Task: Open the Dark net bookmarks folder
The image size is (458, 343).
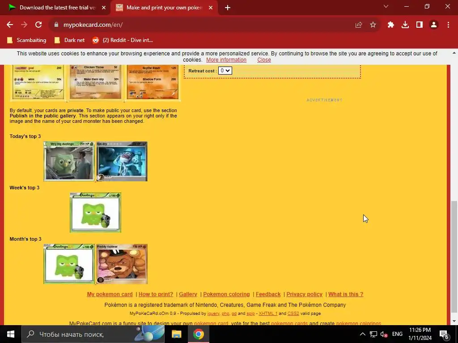Action: (x=70, y=40)
